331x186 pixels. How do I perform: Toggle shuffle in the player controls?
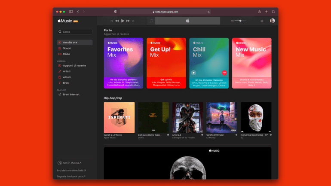point(112,21)
